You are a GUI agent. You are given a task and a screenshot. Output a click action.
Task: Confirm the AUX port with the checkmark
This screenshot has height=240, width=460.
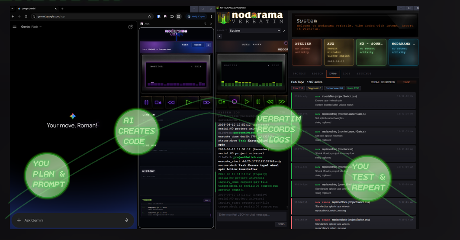pyautogui.click(x=209, y=45)
